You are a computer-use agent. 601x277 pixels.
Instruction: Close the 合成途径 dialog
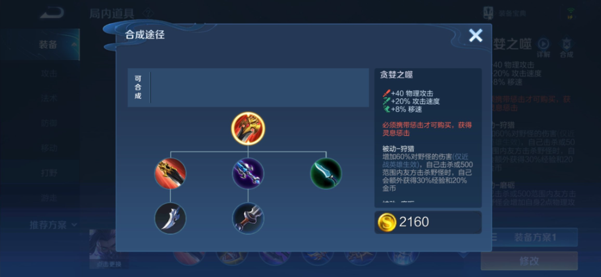point(476,36)
